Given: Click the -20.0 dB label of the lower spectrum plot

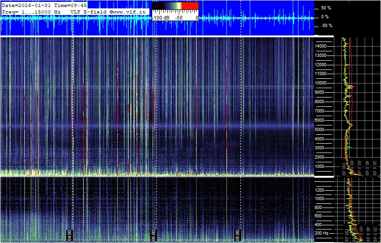Looking at the screenshot, I should coord(374,233).
